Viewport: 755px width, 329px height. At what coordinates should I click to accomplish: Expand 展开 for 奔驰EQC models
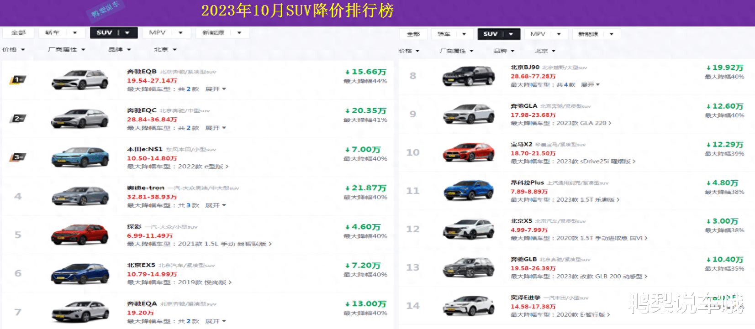pyautogui.click(x=216, y=128)
